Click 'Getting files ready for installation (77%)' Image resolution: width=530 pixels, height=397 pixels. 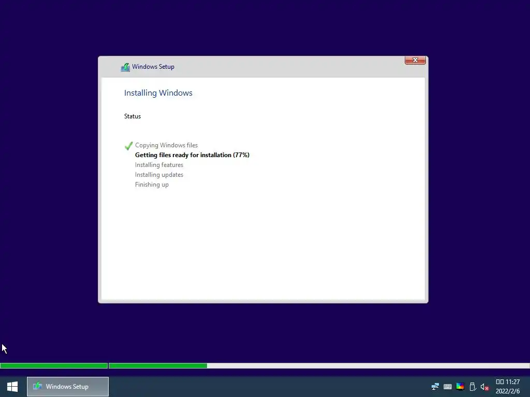[192, 155]
